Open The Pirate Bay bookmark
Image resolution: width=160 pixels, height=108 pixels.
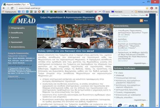pyautogui.click(x=73, y=12)
